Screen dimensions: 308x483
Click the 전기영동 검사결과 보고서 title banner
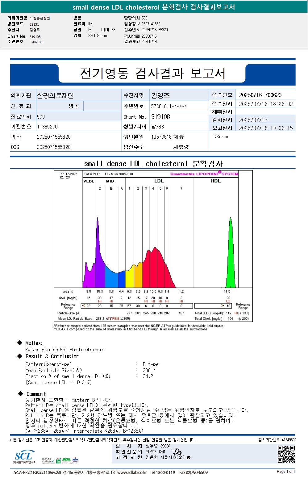153,73
